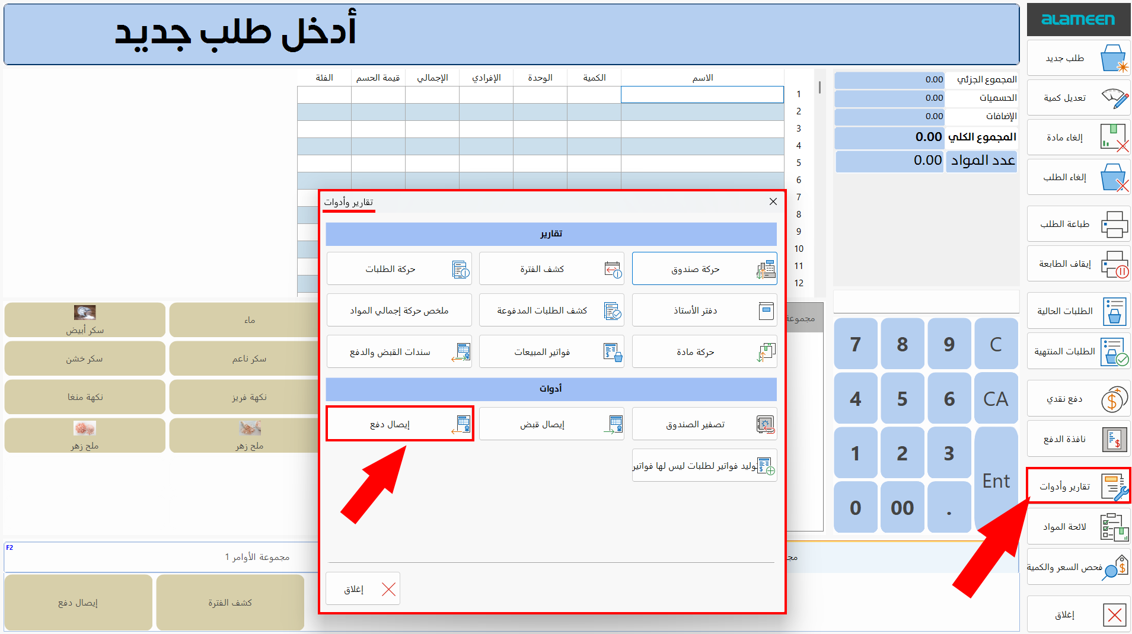Open the payment receipt (إيصال دفع) tool
Screen dimensions: 1132x634
(399, 423)
